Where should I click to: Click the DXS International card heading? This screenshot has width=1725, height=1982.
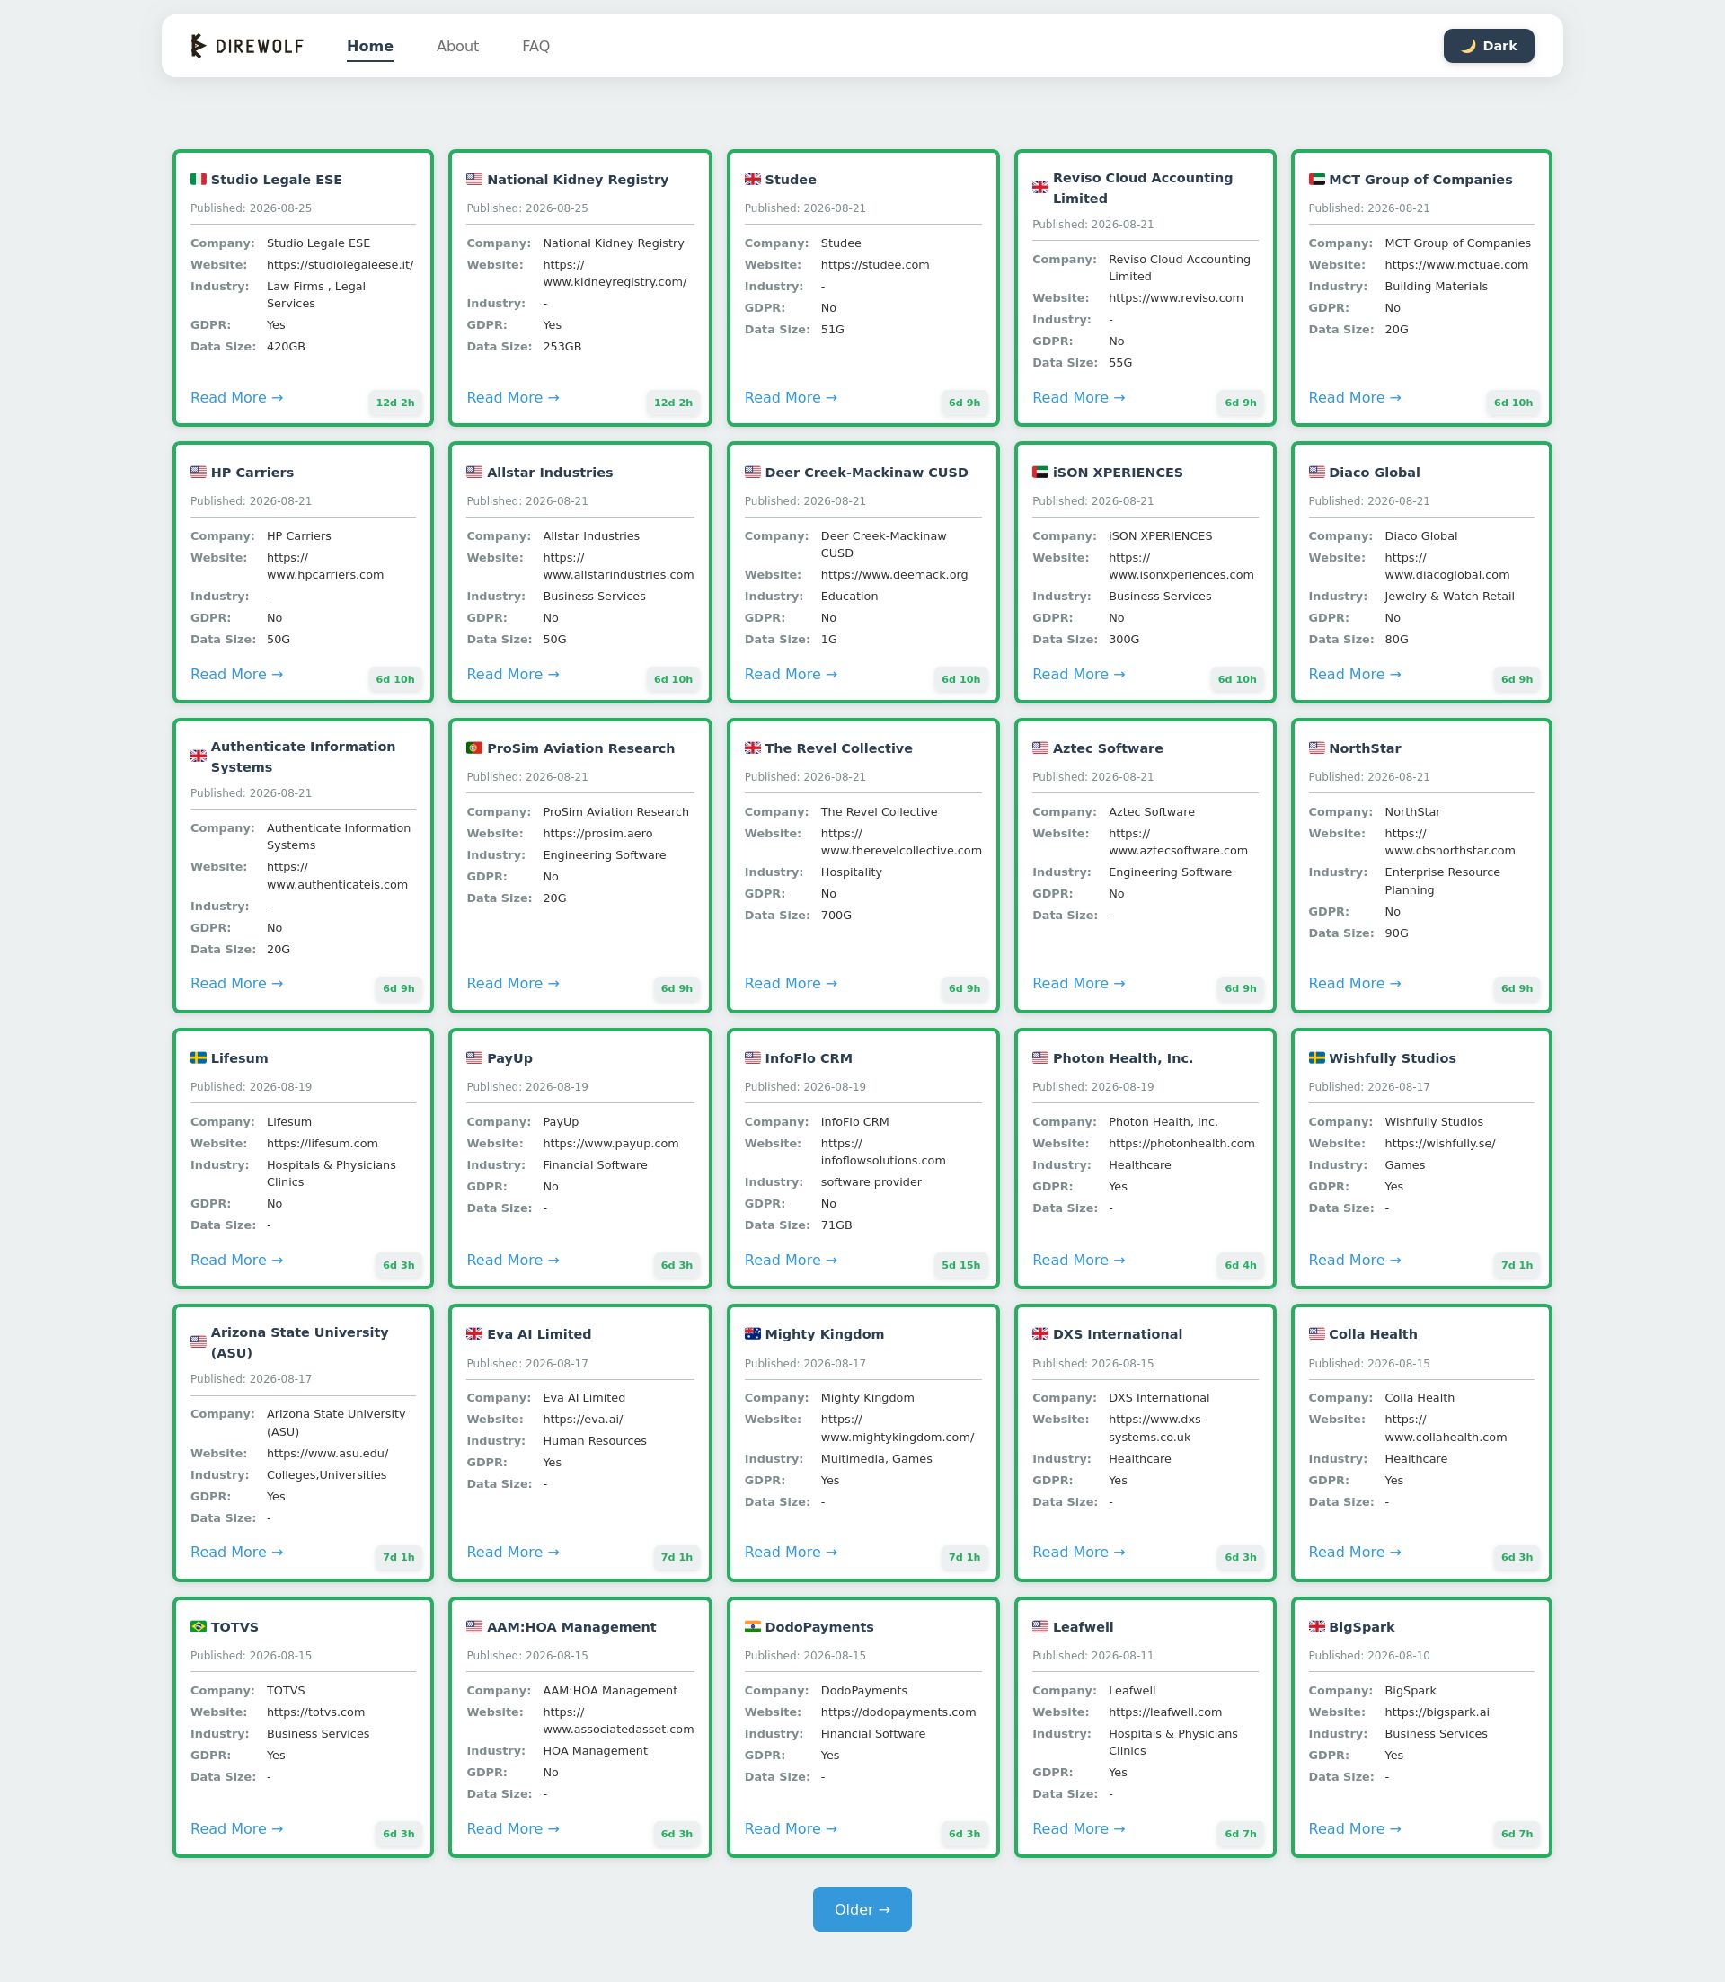[1117, 1334]
